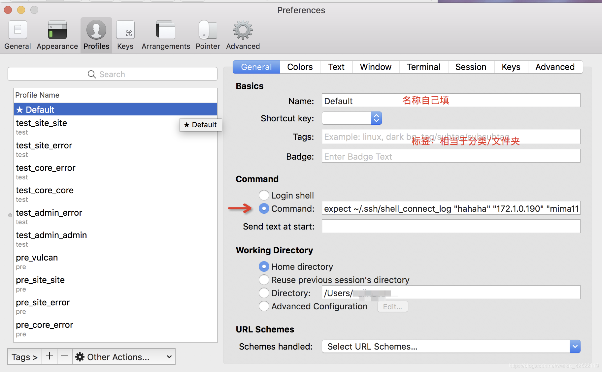Minimize Preferences with the yellow button
Image resolution: width=602 pixels, height=372 pixels.
coord(21,10)
